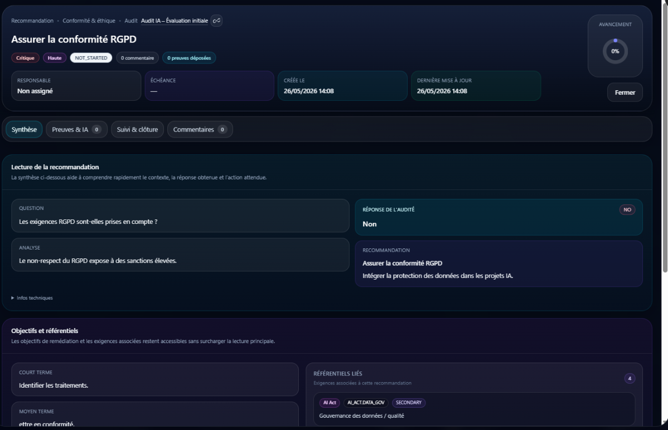
Task: Open the Audit IA – Évaluation initiale link
Action: (174, 21)
